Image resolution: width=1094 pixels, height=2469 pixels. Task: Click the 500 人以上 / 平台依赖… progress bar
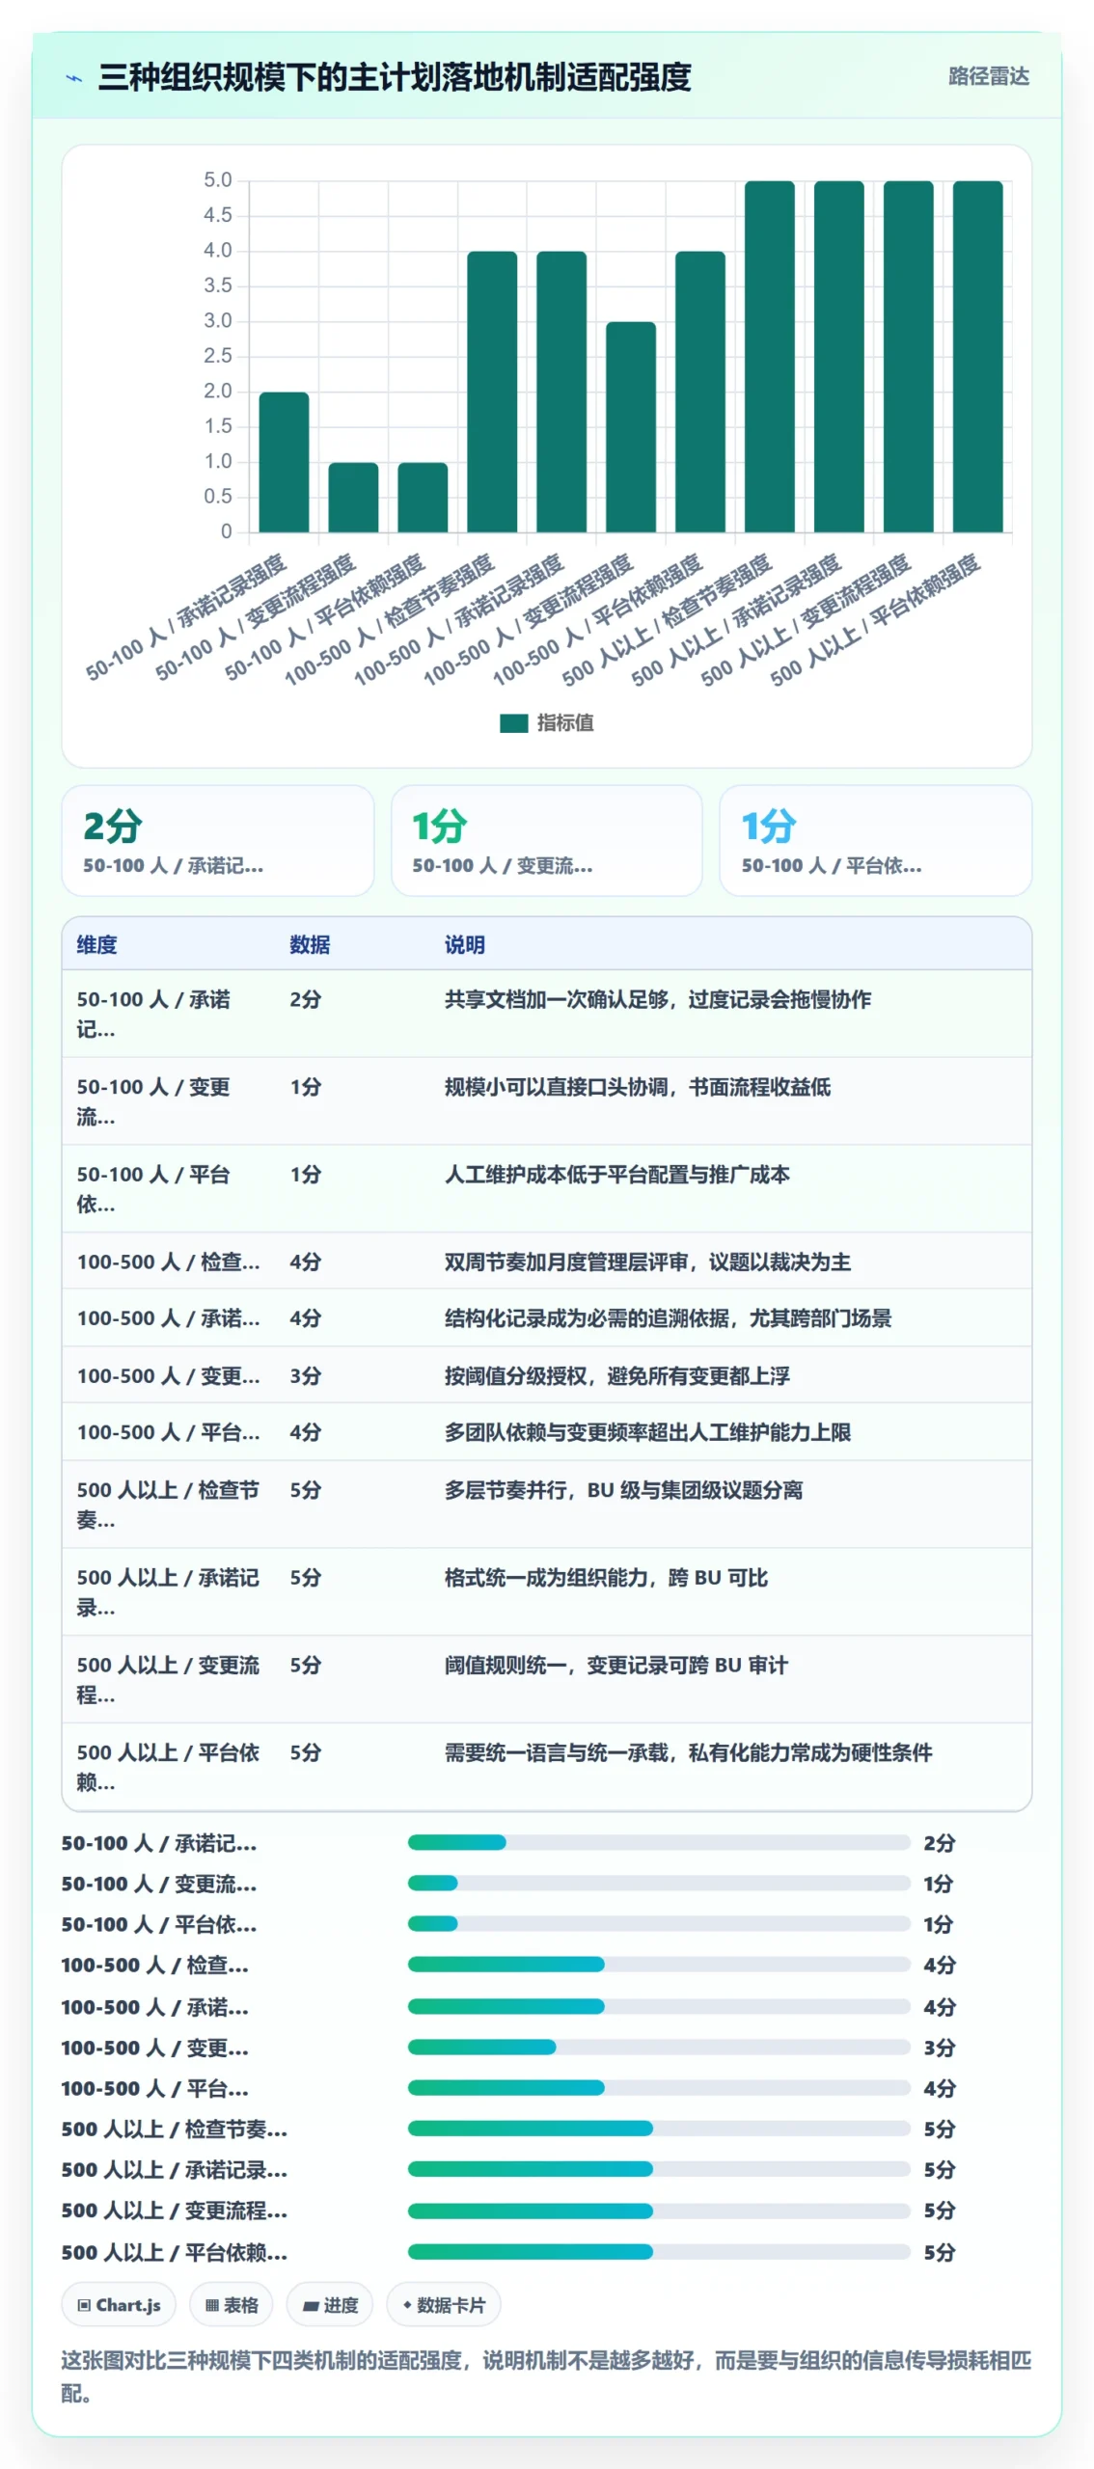[659, 2252]
